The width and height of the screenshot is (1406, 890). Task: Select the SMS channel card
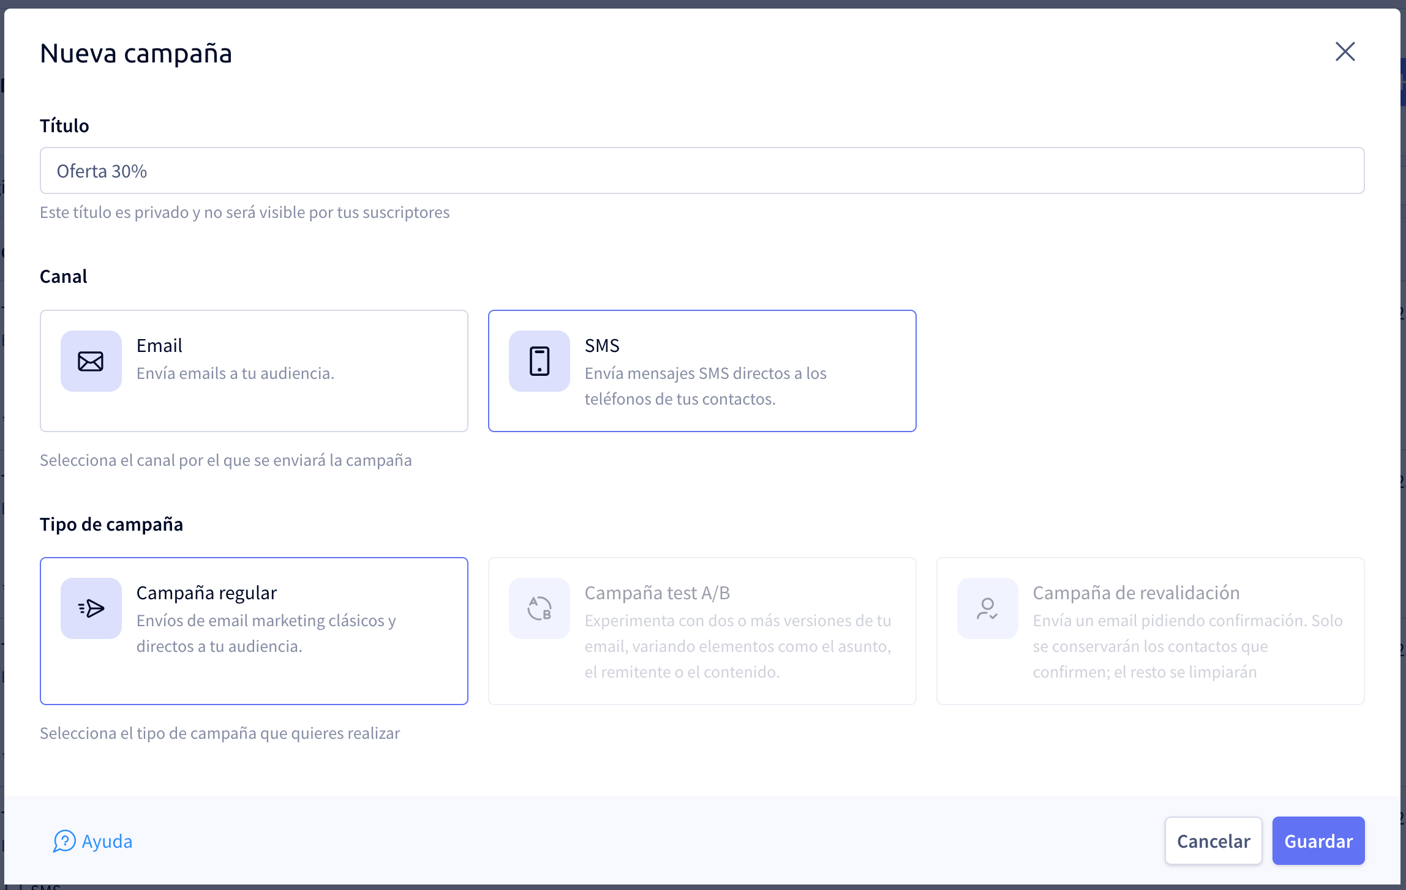(x=702, y=371)
